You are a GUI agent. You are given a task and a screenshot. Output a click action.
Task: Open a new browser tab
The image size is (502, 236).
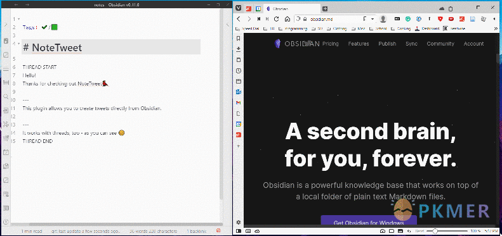[325, 9]
